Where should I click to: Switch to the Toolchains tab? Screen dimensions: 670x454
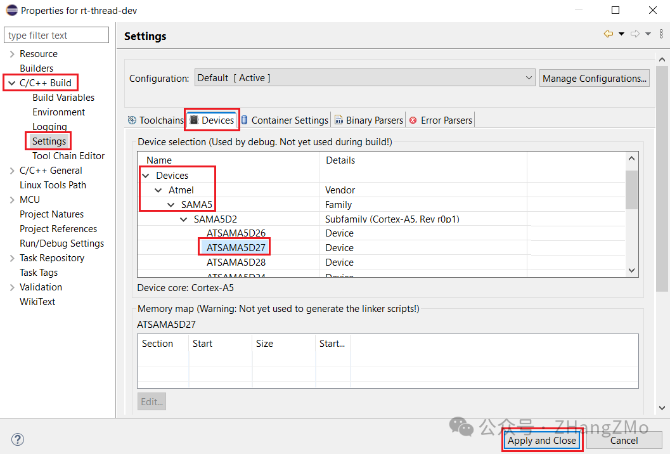tap(155, 120)
